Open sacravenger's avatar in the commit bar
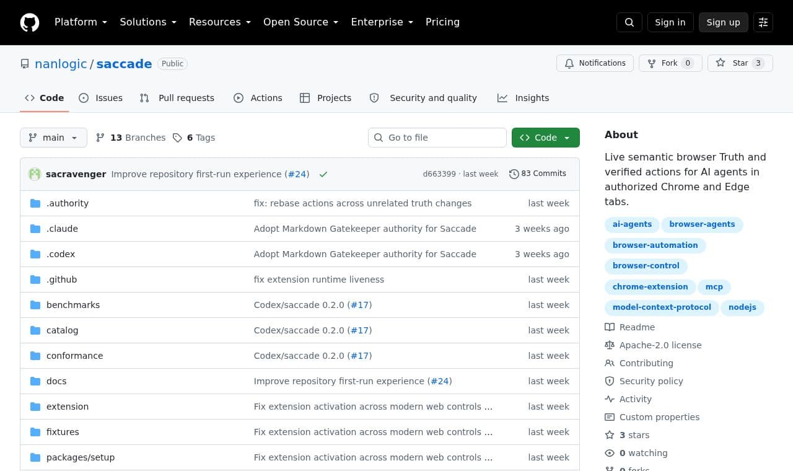The width and height of the screenshot is (793, 471). point(35,174)
